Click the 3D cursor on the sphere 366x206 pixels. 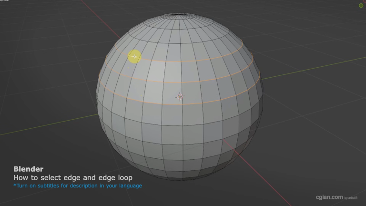pyautogui.click(x=180, y=96)
